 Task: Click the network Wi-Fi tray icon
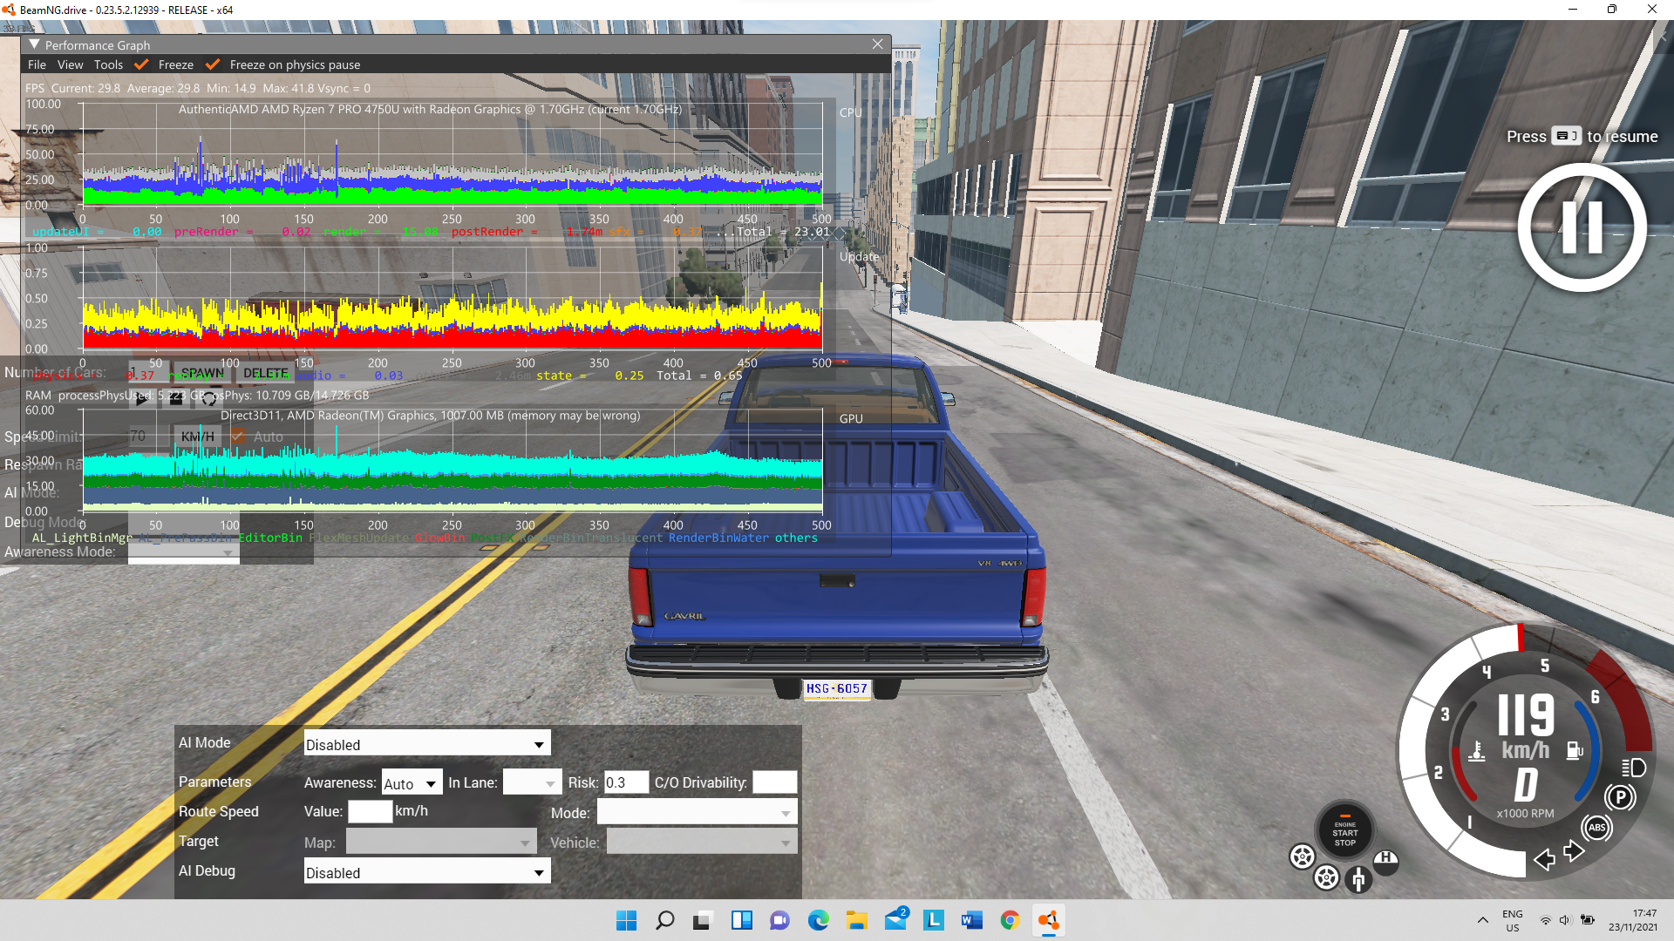click(1545, 920)
